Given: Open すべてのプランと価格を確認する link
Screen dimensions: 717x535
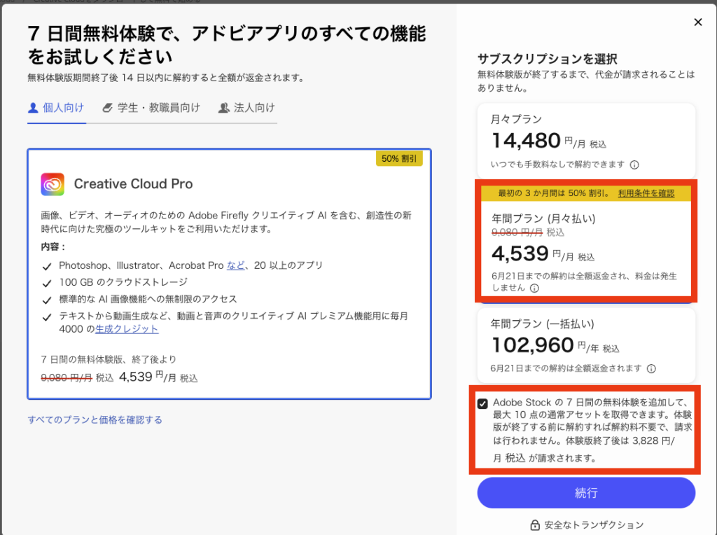Looking at the screenshot, I should [95, 419].
